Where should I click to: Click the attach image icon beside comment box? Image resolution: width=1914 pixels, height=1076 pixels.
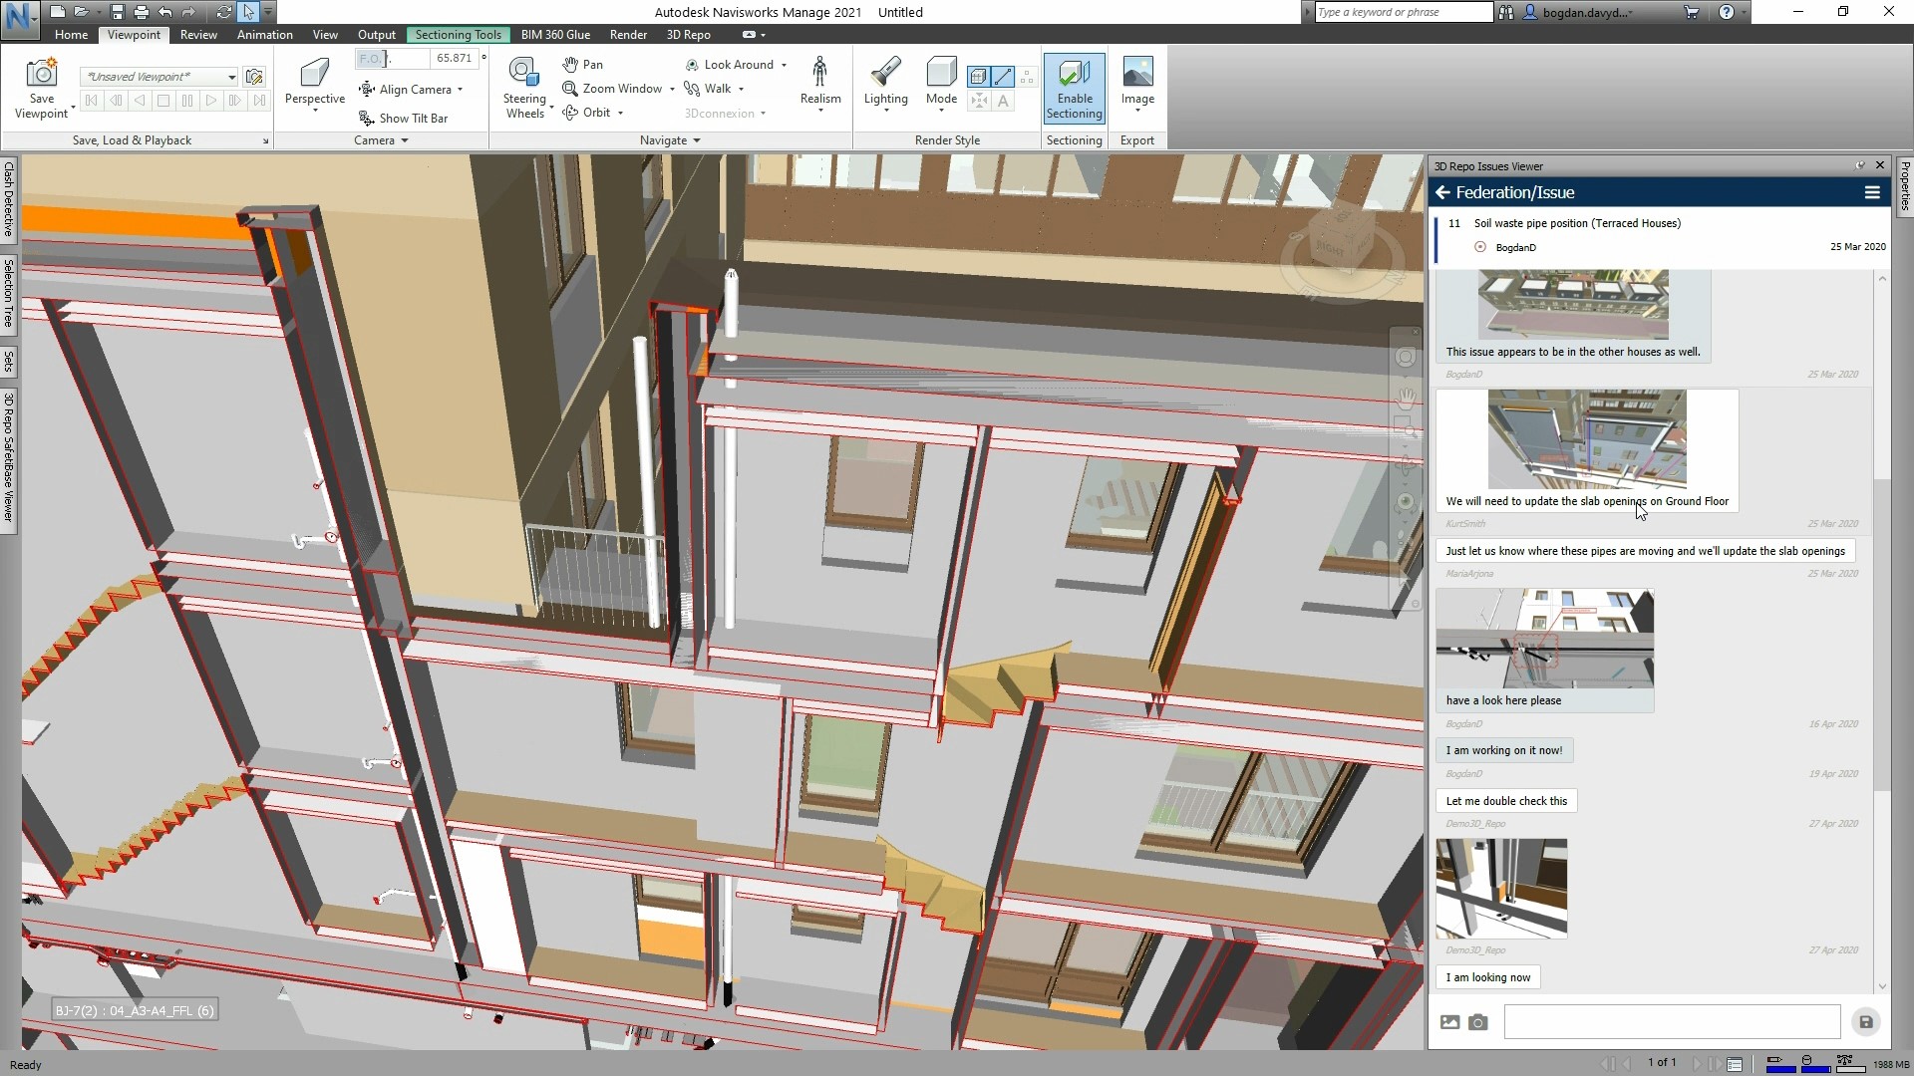tap(1450, 1022)
